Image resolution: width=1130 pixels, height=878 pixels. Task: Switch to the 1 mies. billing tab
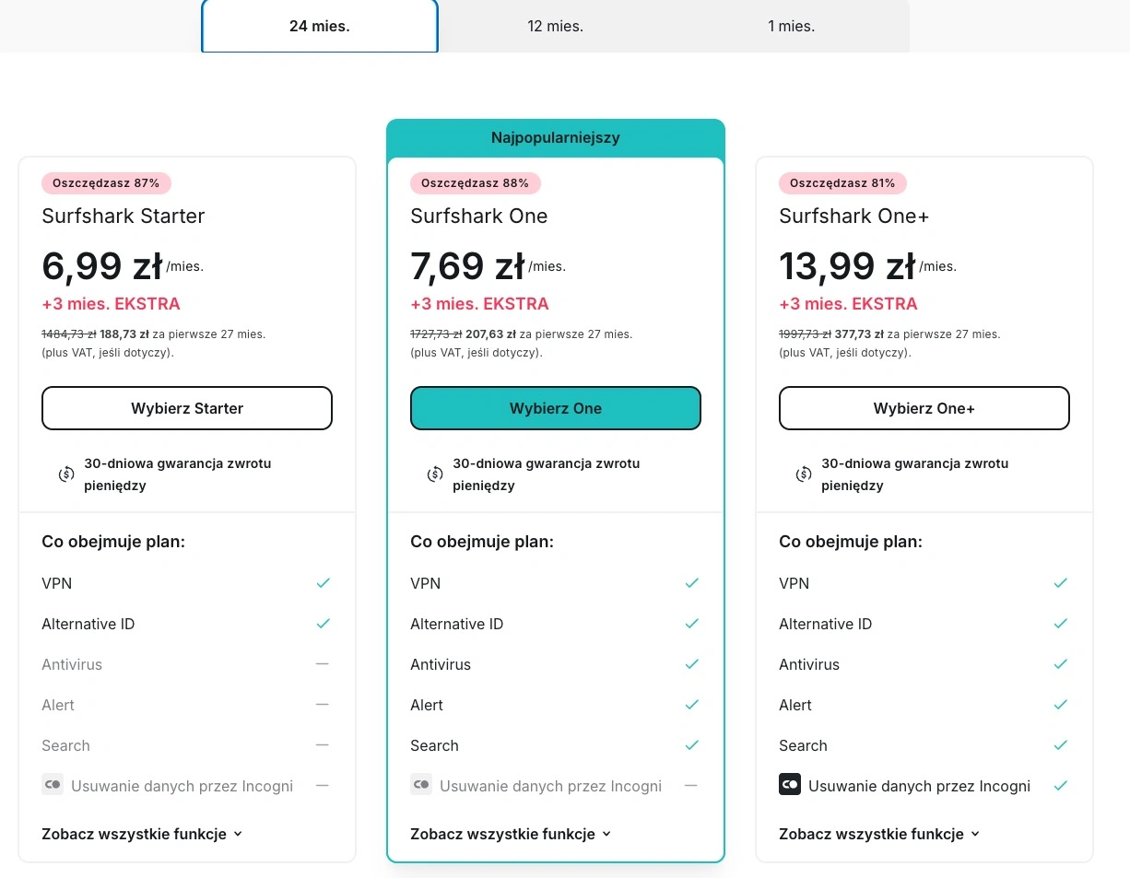(791, 26)
